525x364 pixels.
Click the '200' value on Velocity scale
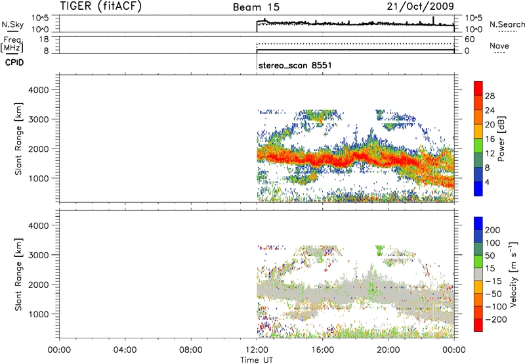point(493,230)
